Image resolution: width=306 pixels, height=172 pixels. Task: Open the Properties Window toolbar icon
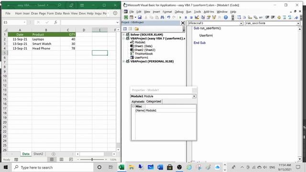point(208,17)
